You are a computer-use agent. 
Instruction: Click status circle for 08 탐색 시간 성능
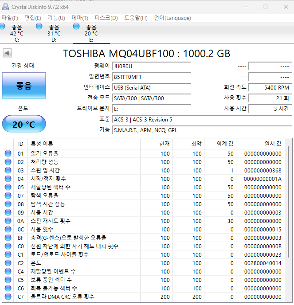(x=8, y=204)
